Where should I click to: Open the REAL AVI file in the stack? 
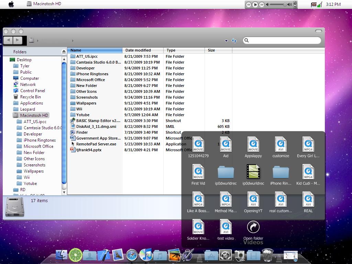point(308,202)
